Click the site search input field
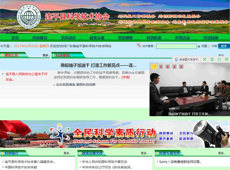Screen dimensions: 230x170 (176, 46)
